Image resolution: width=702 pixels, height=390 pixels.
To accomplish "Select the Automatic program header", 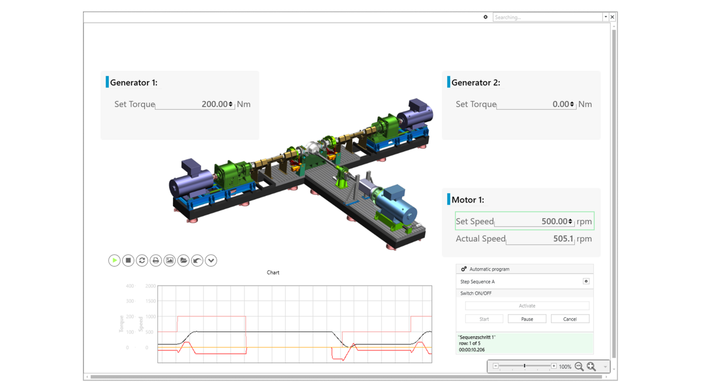I will pyautogui.click(x=489, y=269).
